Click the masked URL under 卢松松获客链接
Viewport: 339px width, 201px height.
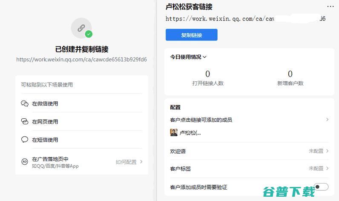[x=246, y=19]
